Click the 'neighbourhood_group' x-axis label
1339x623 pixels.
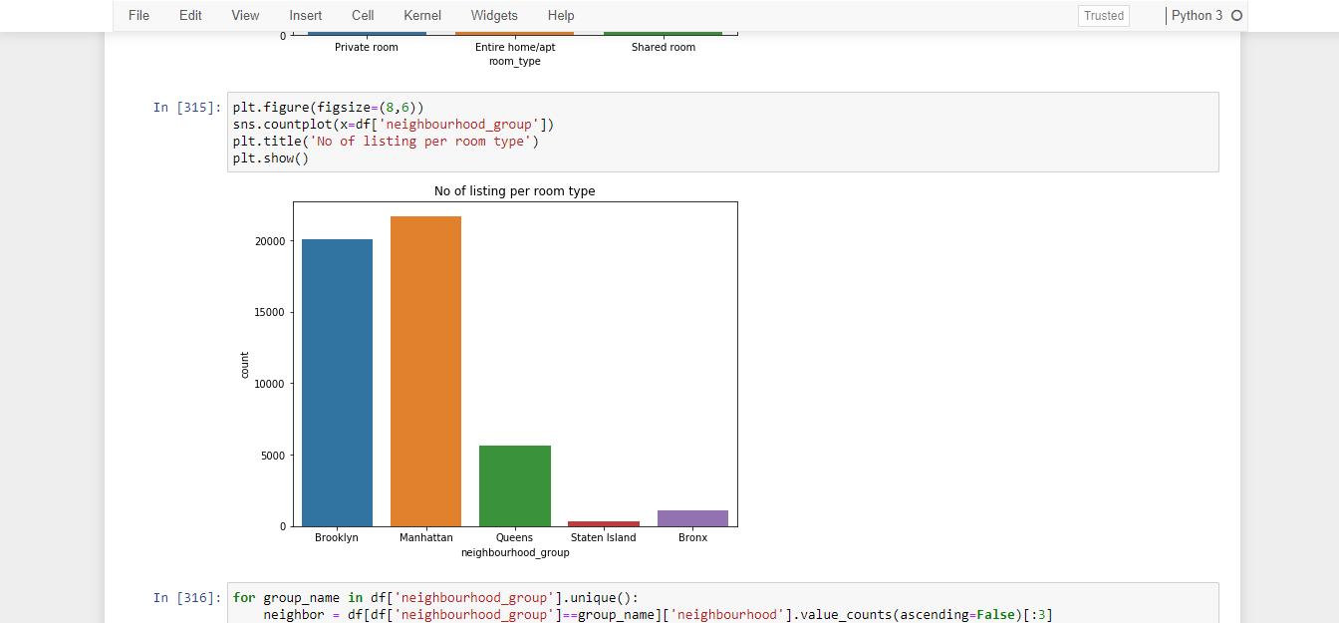[x=515, y=552]
